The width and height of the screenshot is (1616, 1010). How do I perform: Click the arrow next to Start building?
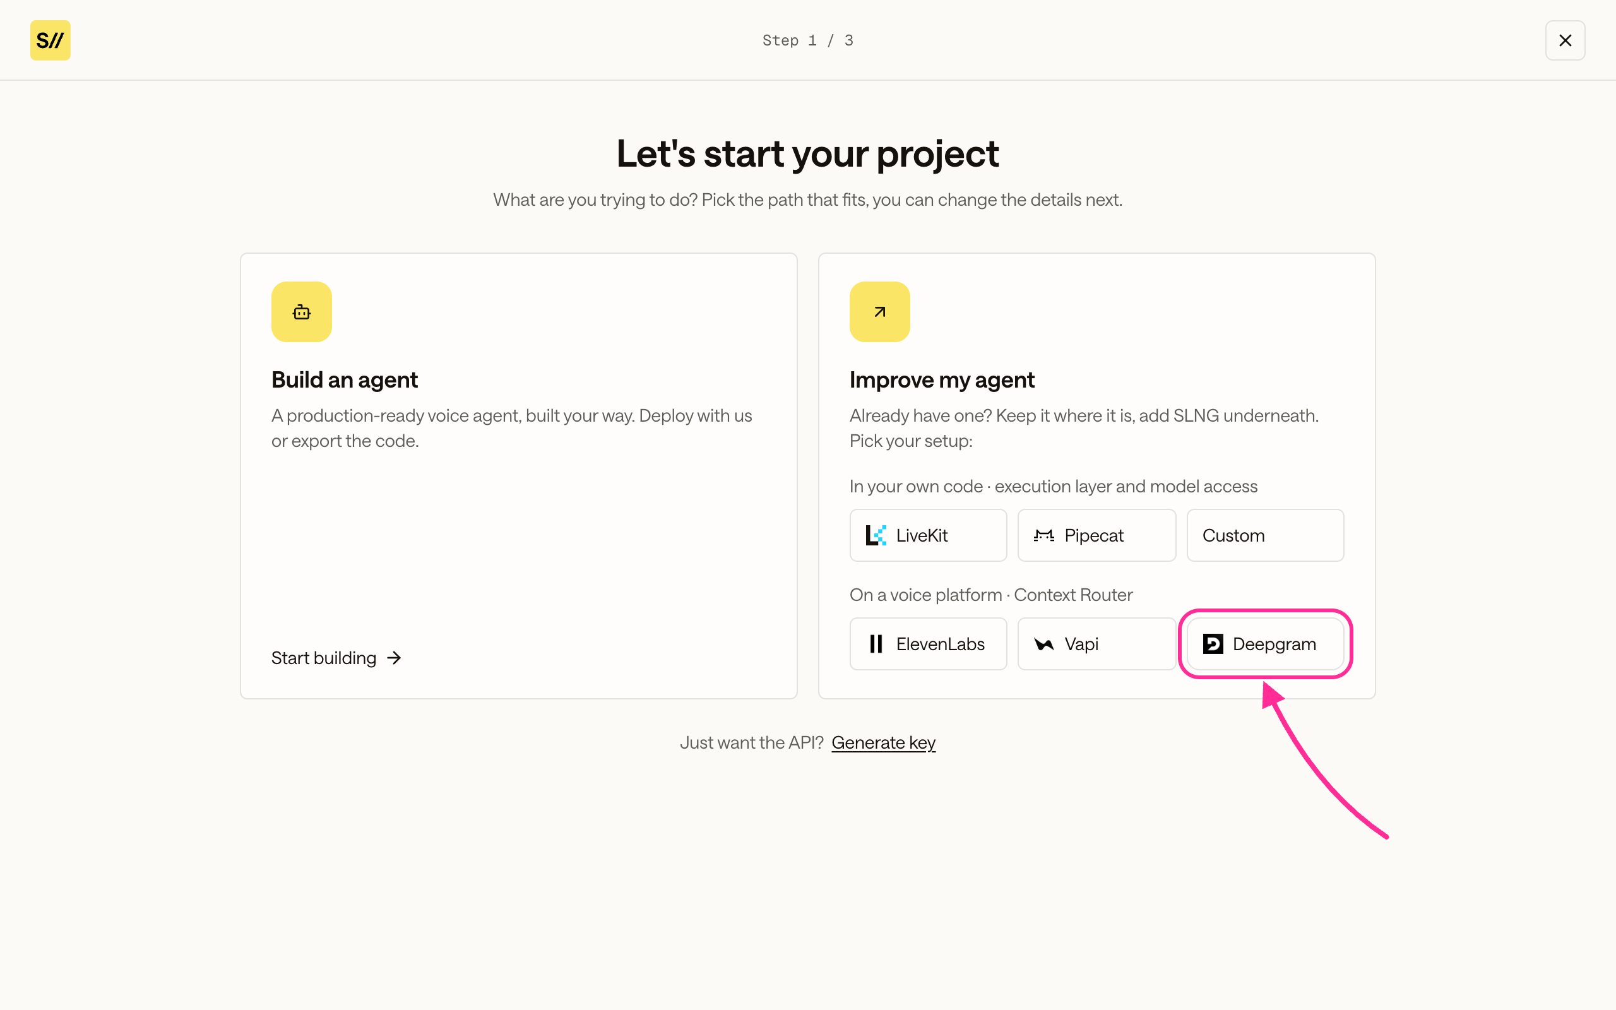pos(394,658)
